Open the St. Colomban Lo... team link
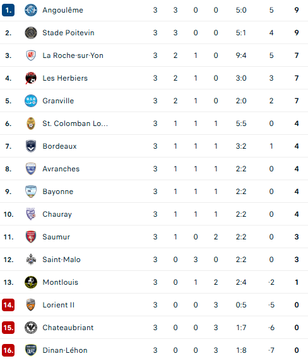 pos(75,123)
